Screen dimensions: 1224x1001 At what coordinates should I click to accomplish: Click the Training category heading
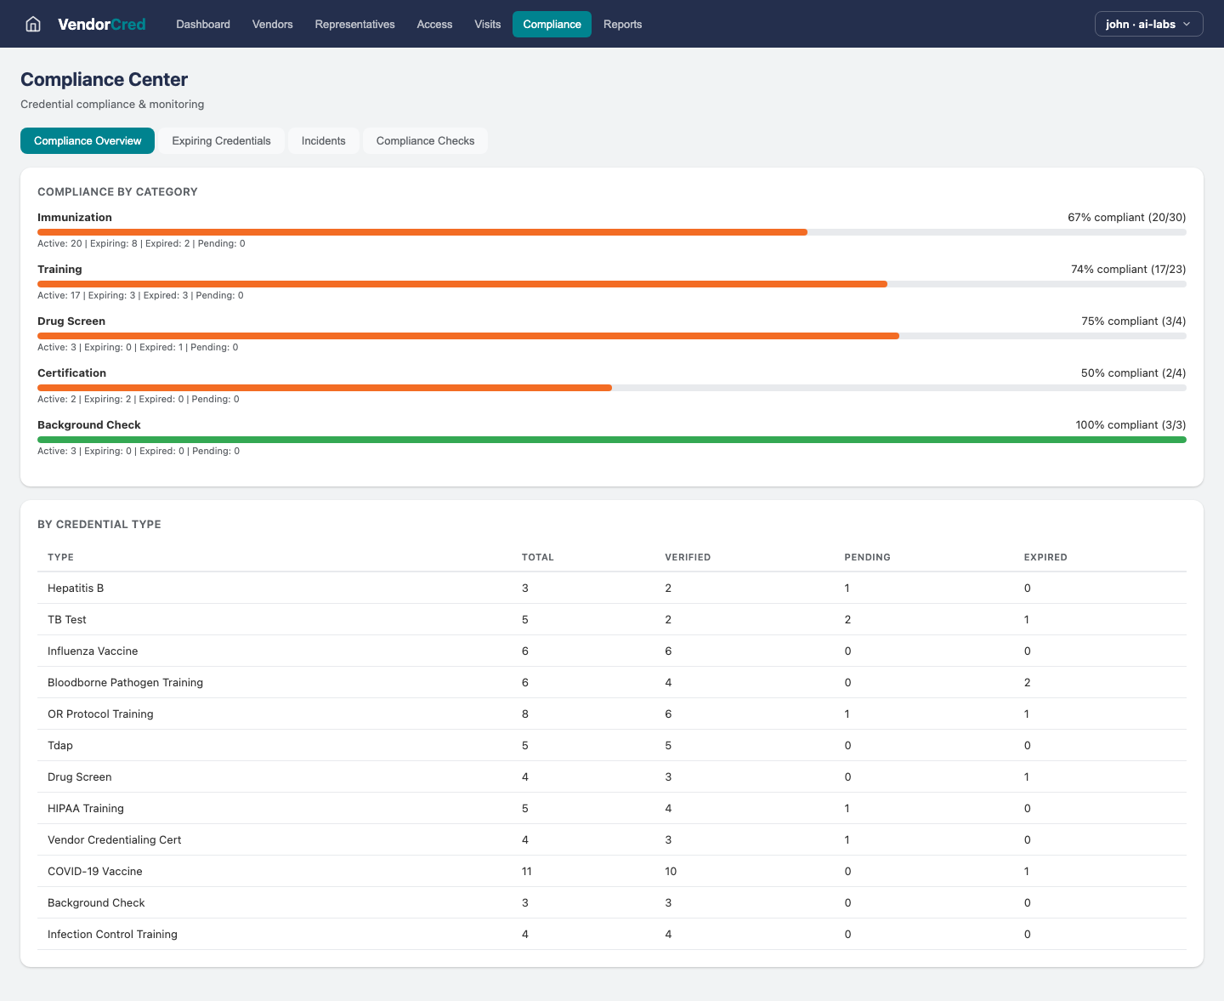[x=59, y=269]
